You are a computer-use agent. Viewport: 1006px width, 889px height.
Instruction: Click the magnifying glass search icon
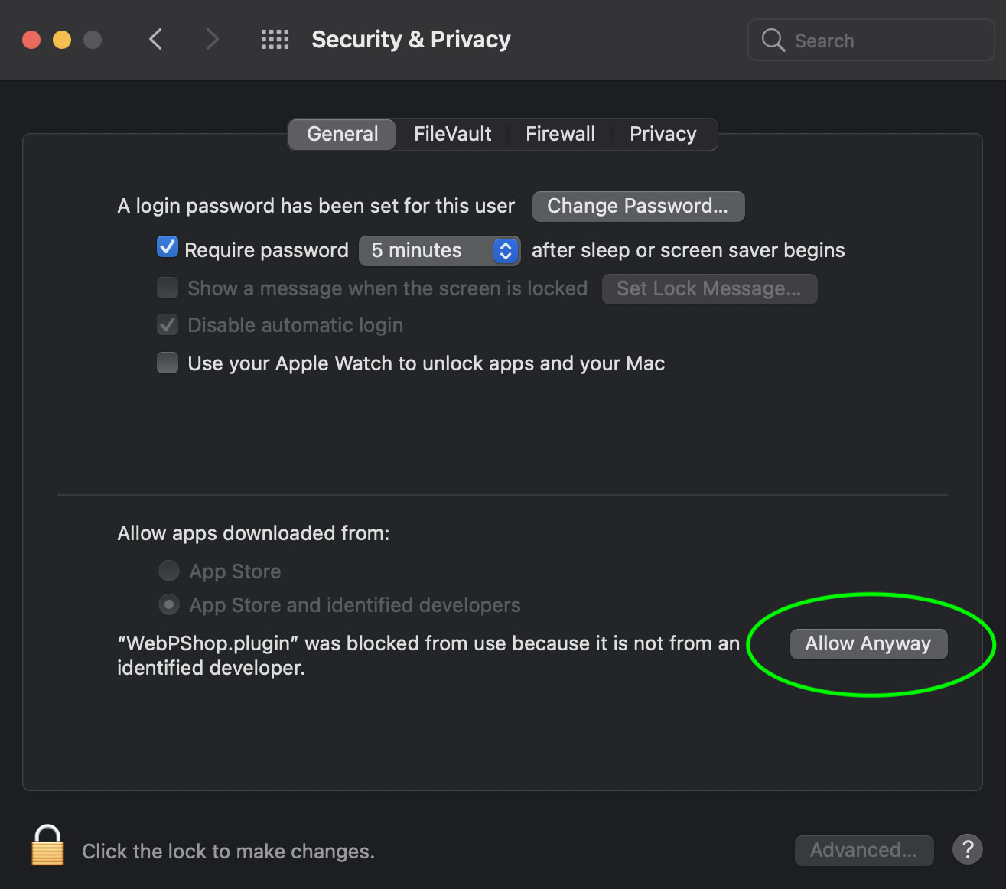click(773, 41)
